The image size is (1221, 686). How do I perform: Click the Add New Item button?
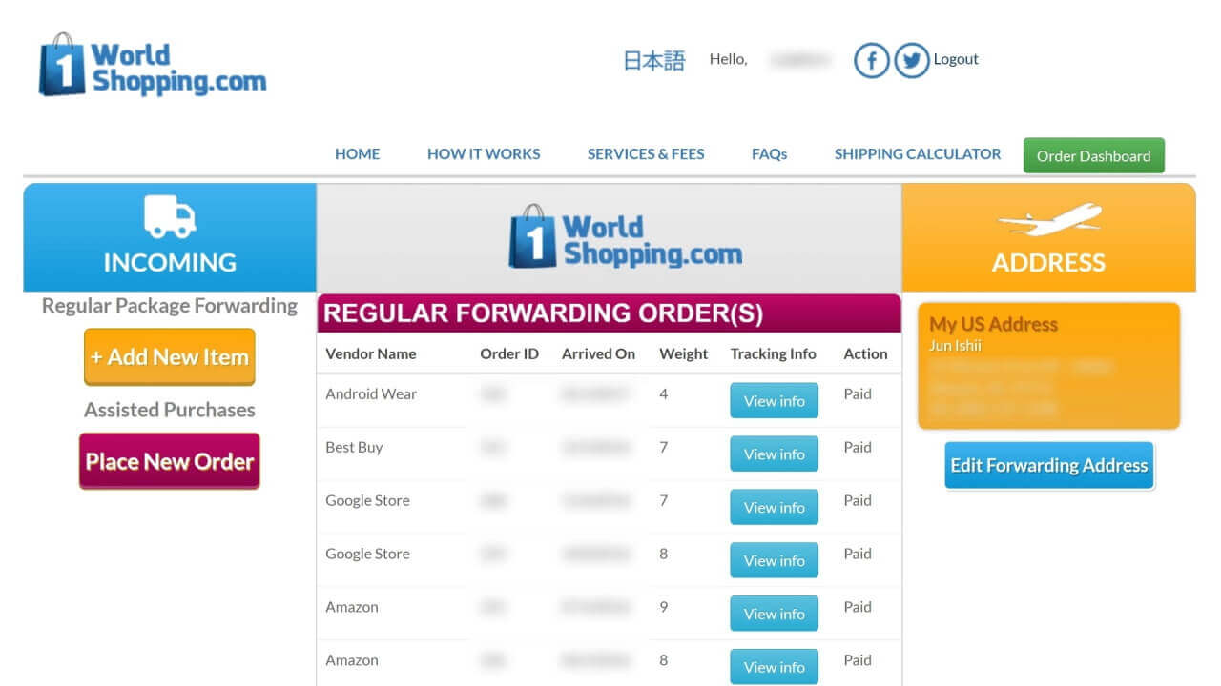tap(169, 356)
